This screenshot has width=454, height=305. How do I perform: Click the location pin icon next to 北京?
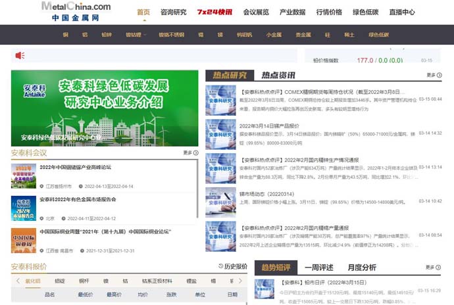[x=41, y=218]
